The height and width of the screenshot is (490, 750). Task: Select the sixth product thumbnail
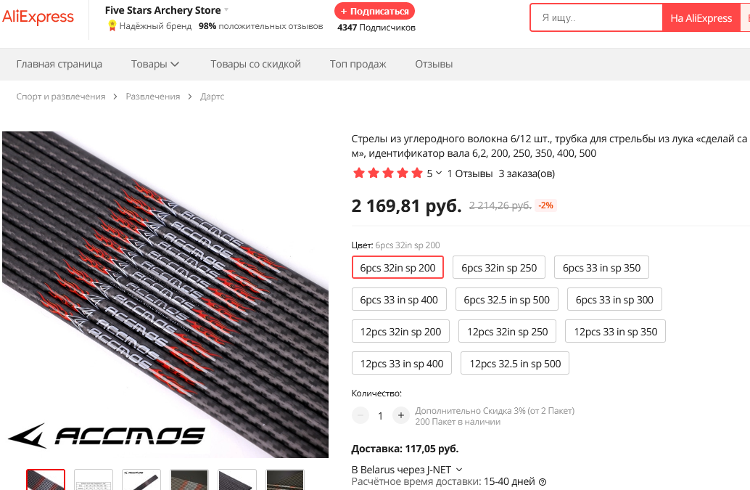click(284, 479)
